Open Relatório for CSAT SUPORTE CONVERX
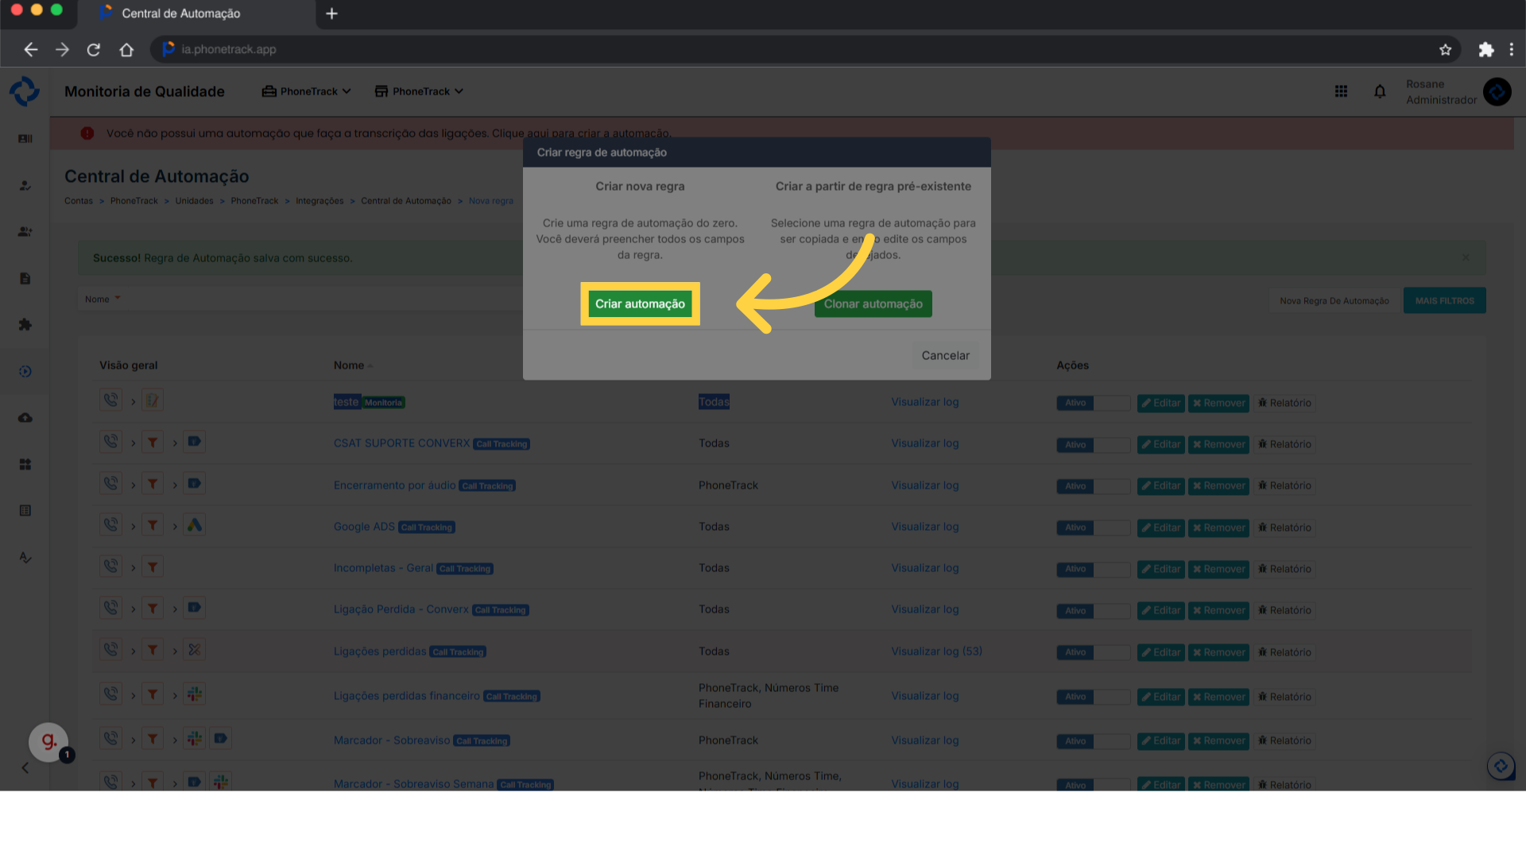The width and height of the screenshot is (1526, 858). pyautogui.click(x=1284, y=444)
